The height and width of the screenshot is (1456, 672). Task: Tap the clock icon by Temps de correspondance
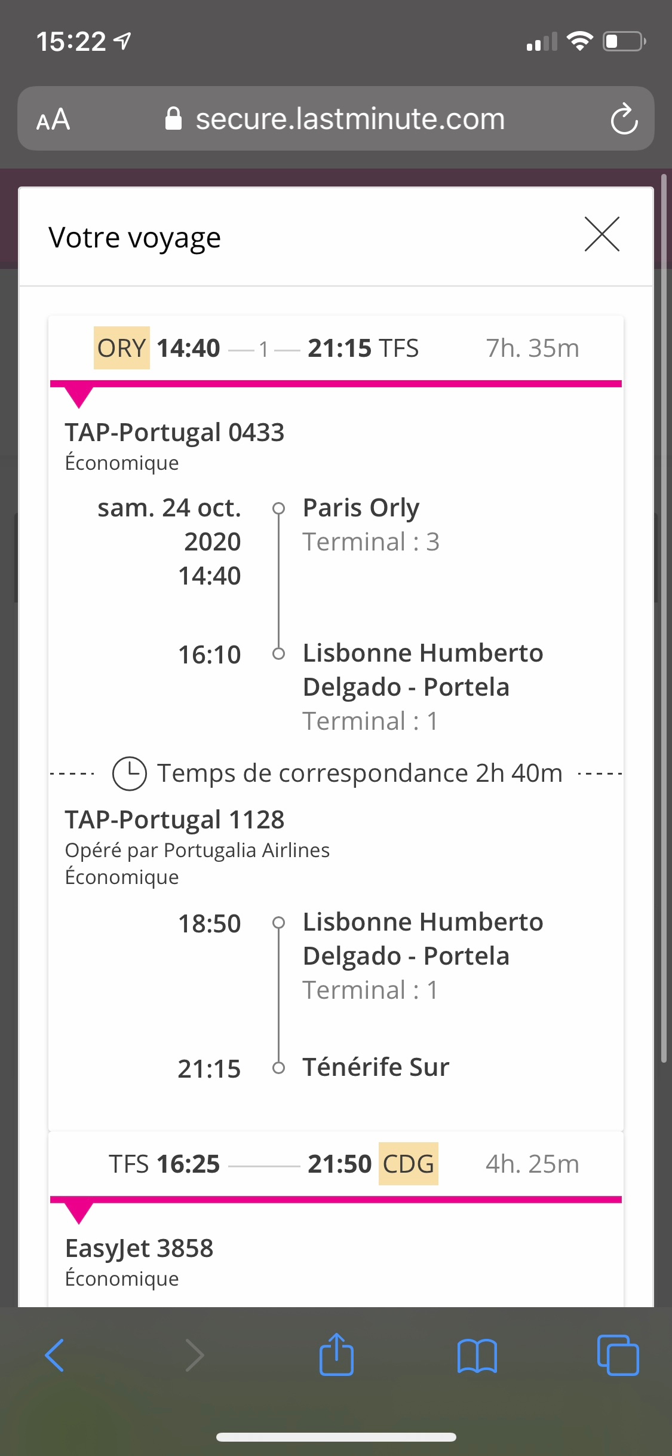130,773
